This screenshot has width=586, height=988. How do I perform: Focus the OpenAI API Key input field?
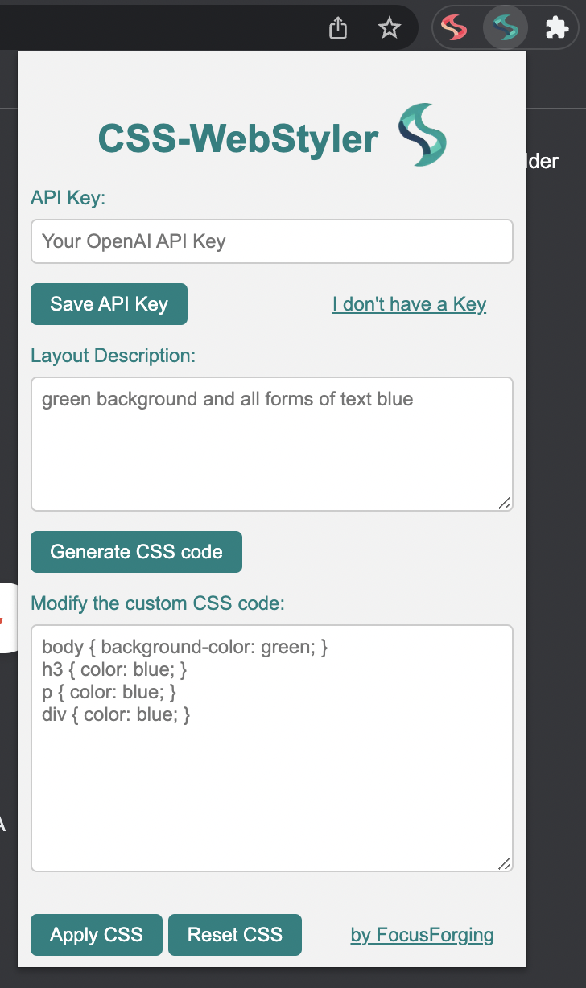click(272, 241)
